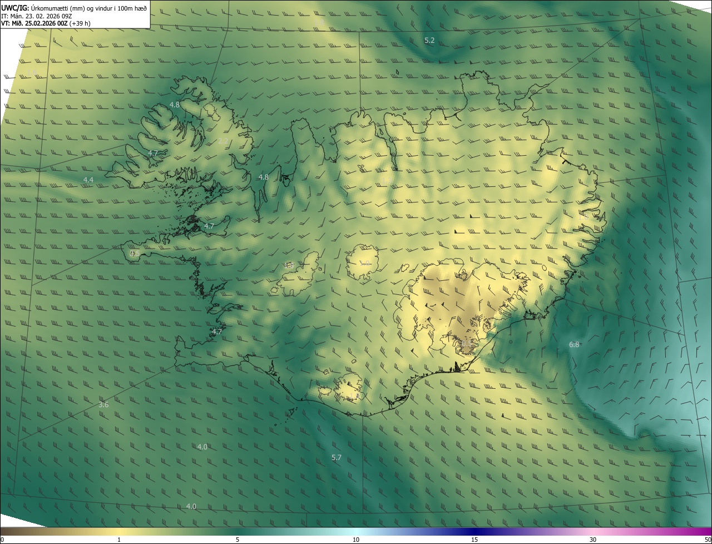
Task: Click the 3.6 value label
Action: point(103,405)
